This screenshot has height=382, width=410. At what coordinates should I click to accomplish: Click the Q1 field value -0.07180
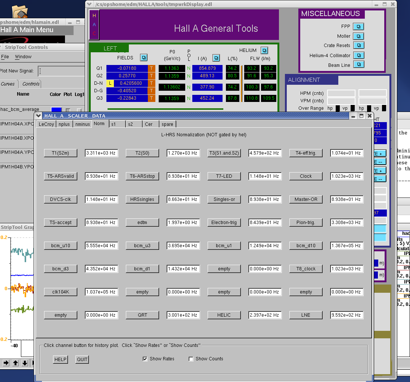pyautogui.click(x=127, y=68)
